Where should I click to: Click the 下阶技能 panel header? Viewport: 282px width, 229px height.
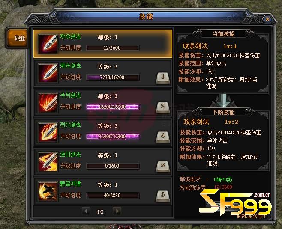click(x=224, y=112)
